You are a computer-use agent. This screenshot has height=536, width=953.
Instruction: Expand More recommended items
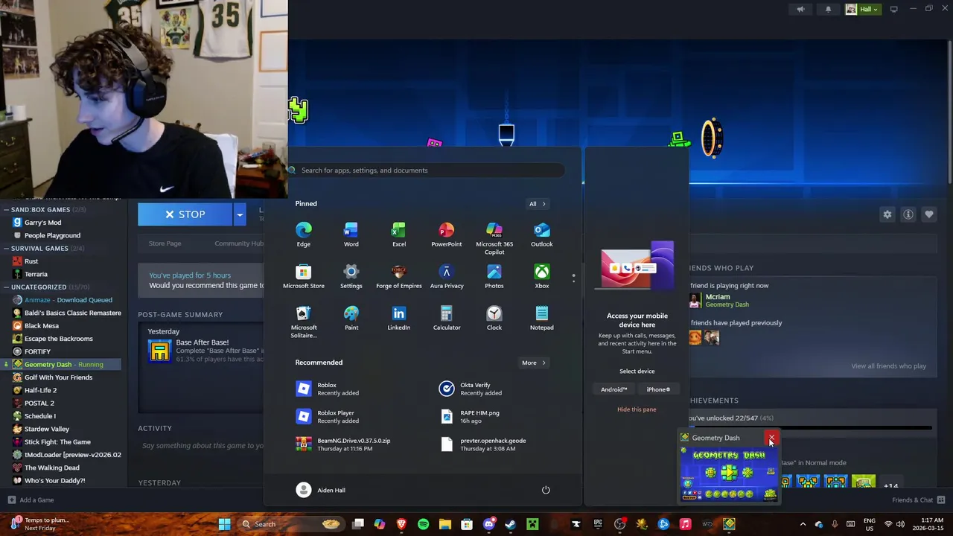[533, 363]
